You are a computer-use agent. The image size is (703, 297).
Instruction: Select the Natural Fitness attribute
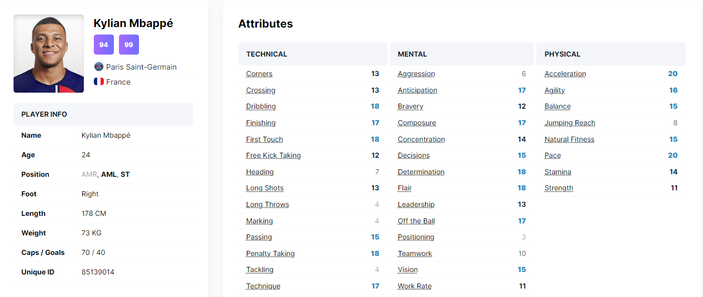tap(570, 139)
